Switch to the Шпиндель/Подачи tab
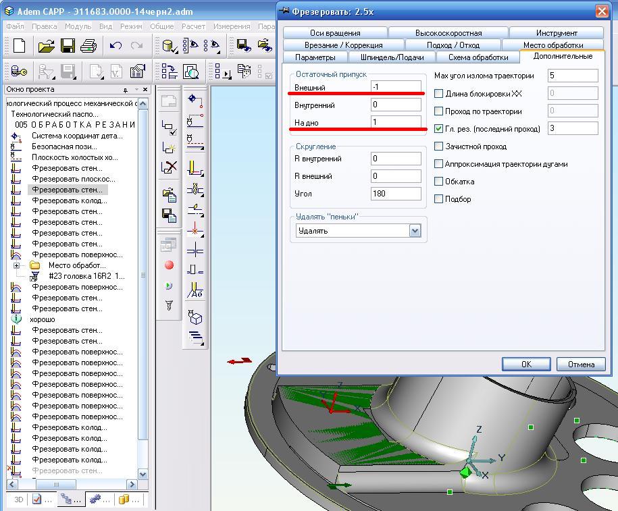Viewport: 618px width, 511px height. (392, 57)
